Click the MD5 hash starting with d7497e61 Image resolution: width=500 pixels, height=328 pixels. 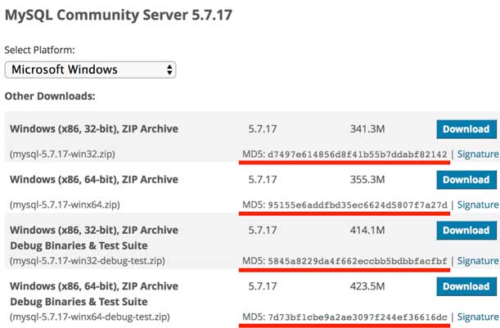pos(357,154)
